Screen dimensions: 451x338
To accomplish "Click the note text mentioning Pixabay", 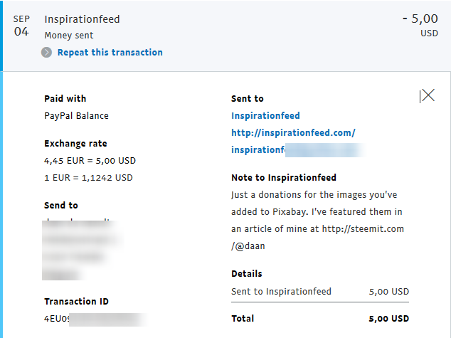I will tap(317, 221).
